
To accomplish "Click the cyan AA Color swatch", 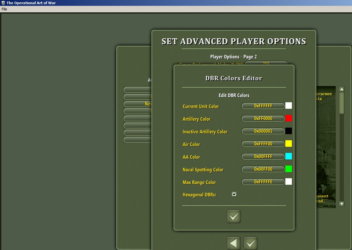I will pos(289,156).
